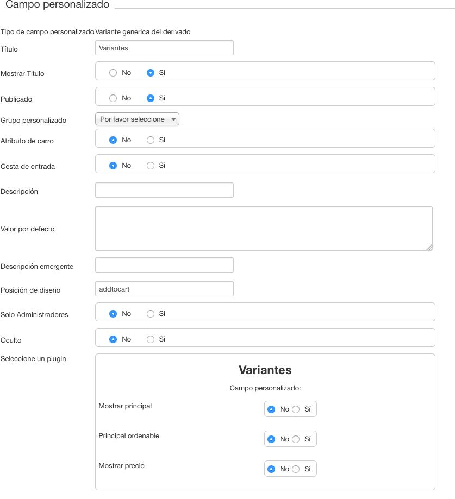
Task: Select No for Cesta de entrada
Action: click(x=113, y=166)
